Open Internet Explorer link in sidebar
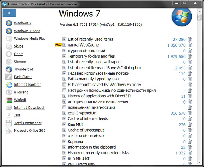Image resolution: width=204 pixels, height=167 pixels. (x=27, y=85)
